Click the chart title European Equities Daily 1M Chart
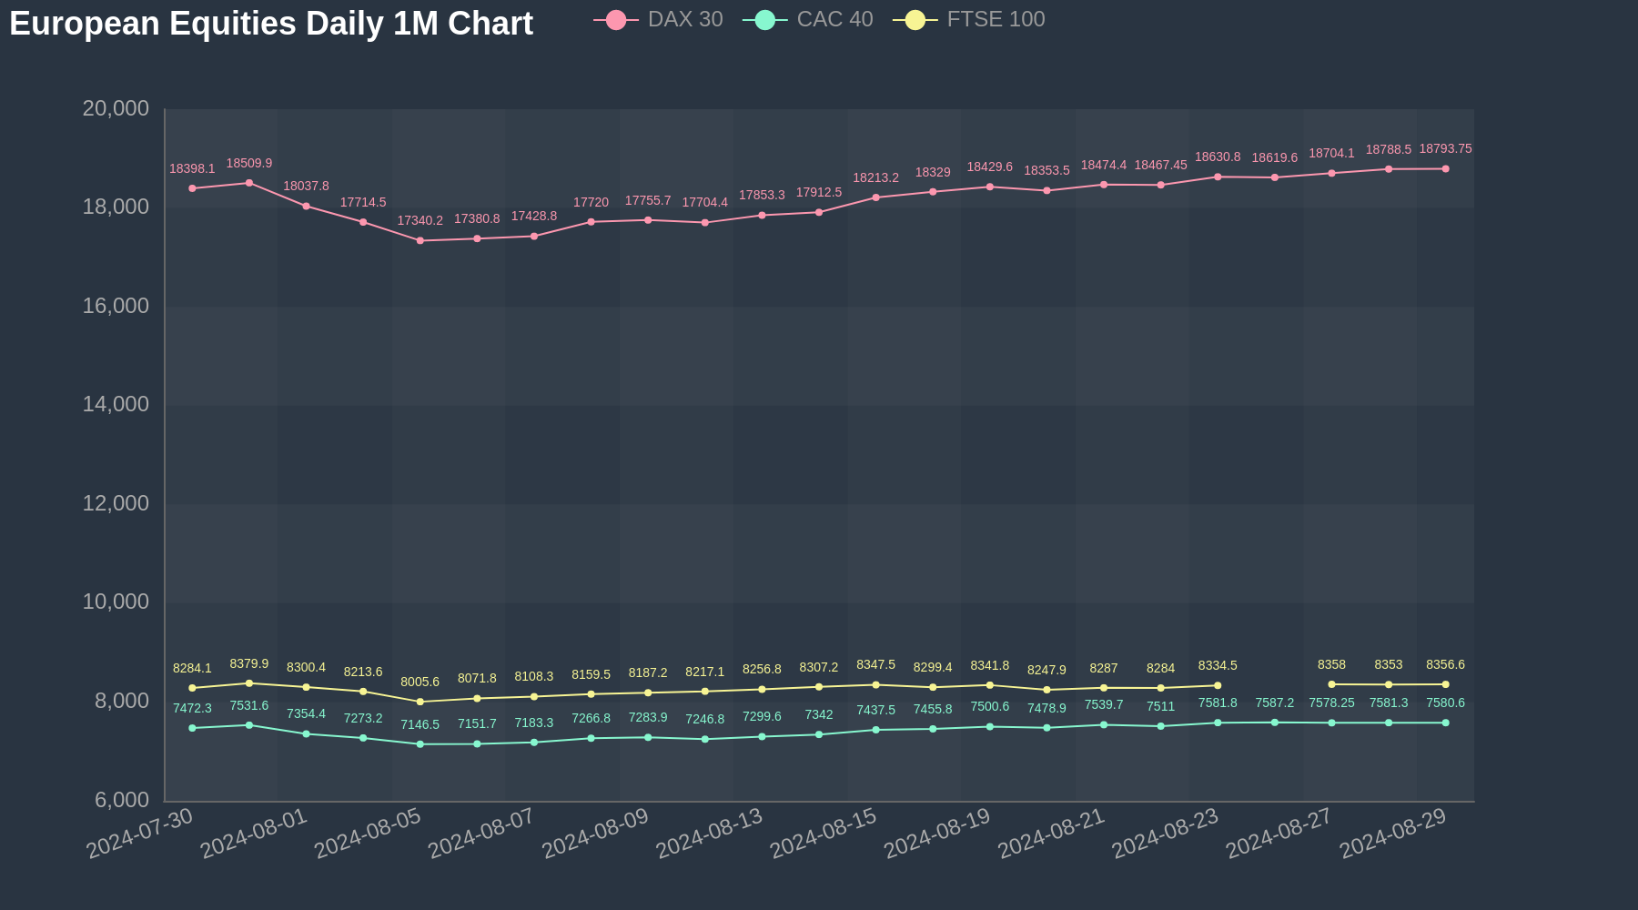This screenshot has height=910, width=1638. pyautogui.click(x=271, y=23)
